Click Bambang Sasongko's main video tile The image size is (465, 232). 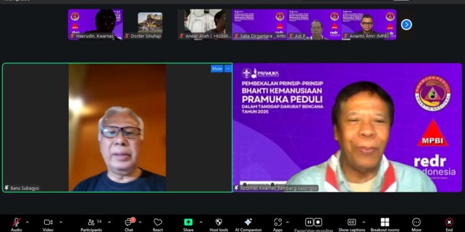(x=347, y=127)
